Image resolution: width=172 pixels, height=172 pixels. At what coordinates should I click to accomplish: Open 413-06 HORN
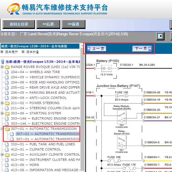click(x=25, y=165)
